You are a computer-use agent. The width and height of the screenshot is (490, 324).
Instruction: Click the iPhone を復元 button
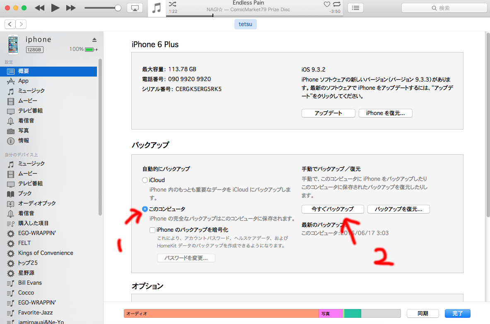385,113
